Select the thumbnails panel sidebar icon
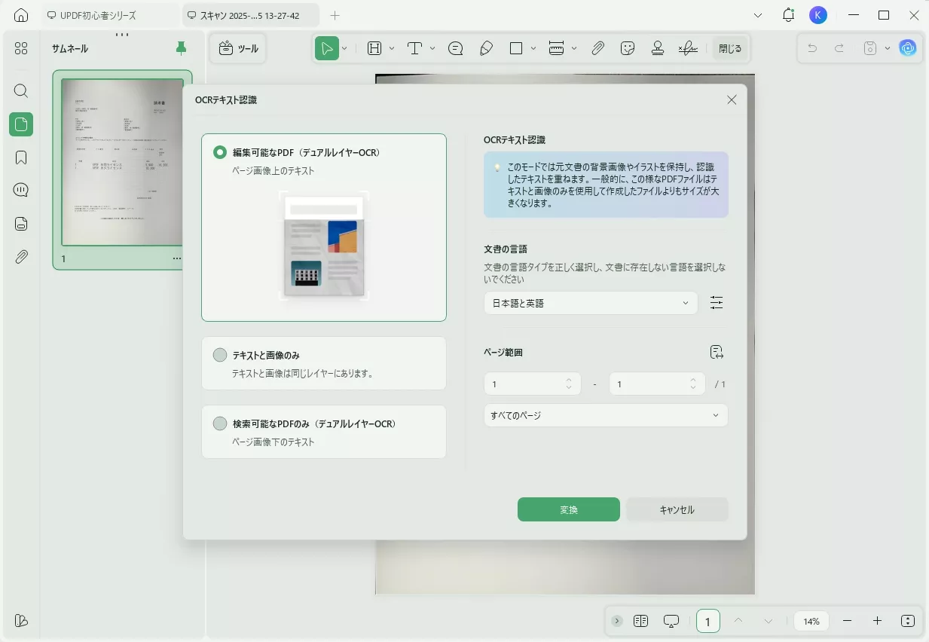This screenshot has height=642, width=929. (21, 124)
